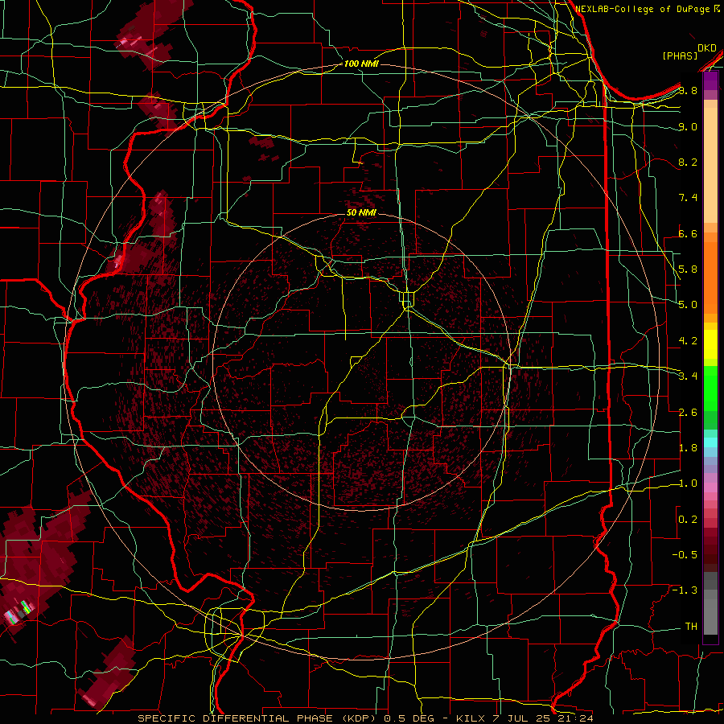Pick the peach segment of the color bar
Image resolution: width=724 pixels, height=724 pixels.
click(710, 167)
